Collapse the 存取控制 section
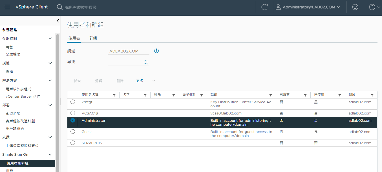This screenshot has height=172, width=382. click(50, 38)
